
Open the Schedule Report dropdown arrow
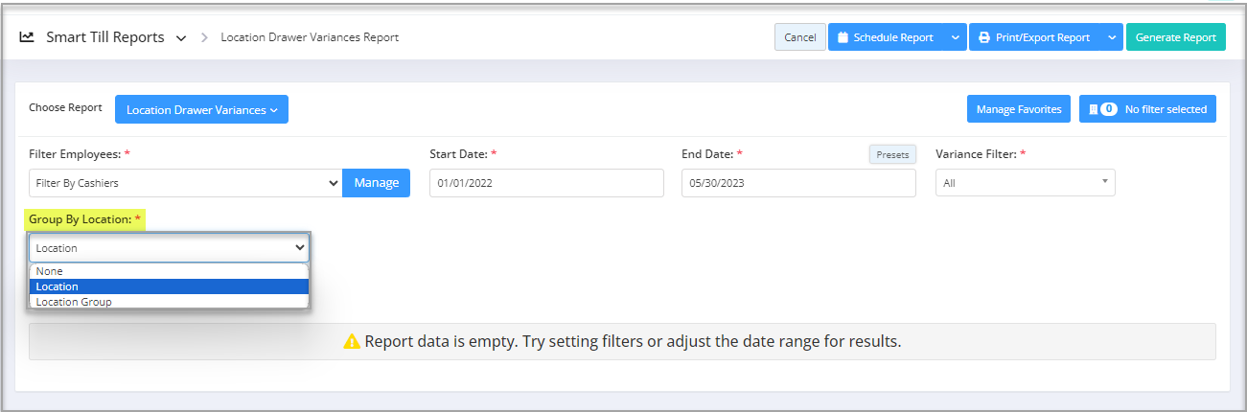click(x=955, y=37)
